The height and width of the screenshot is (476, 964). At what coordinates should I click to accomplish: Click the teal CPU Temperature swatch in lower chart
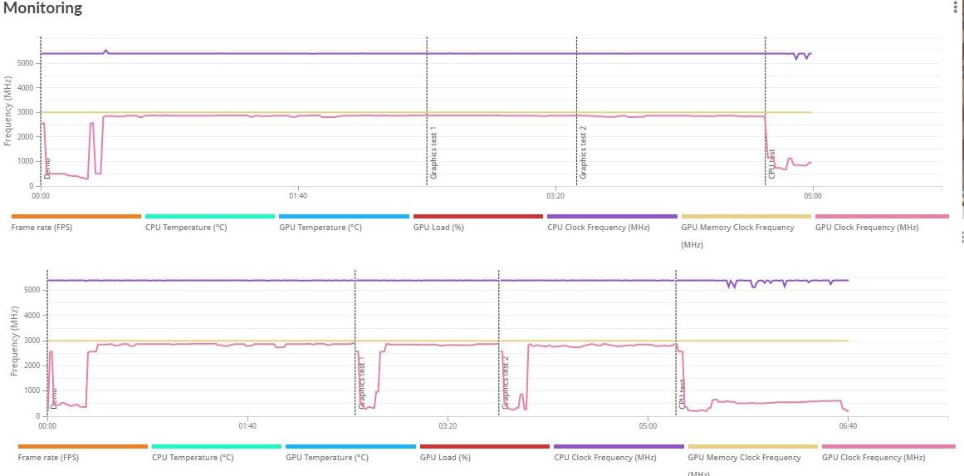coord(217,446)
